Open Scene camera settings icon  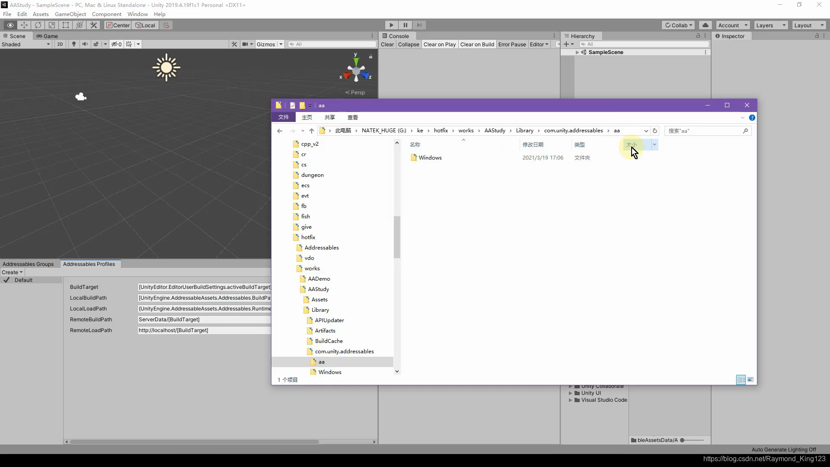coord(246,44)
